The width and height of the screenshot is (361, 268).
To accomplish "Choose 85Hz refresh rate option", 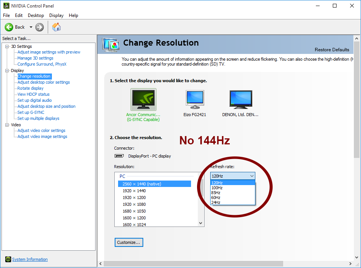I will 232,193.
